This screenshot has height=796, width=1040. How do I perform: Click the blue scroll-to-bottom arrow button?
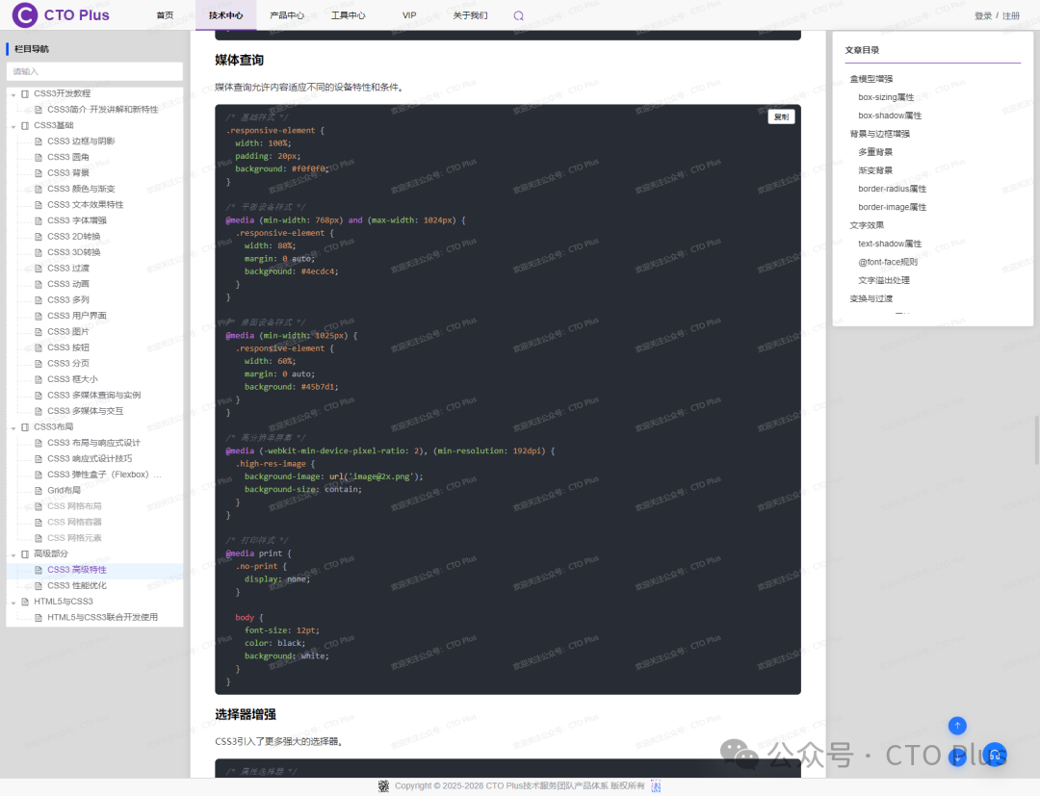pyautogui.click(x=957, y=757)
